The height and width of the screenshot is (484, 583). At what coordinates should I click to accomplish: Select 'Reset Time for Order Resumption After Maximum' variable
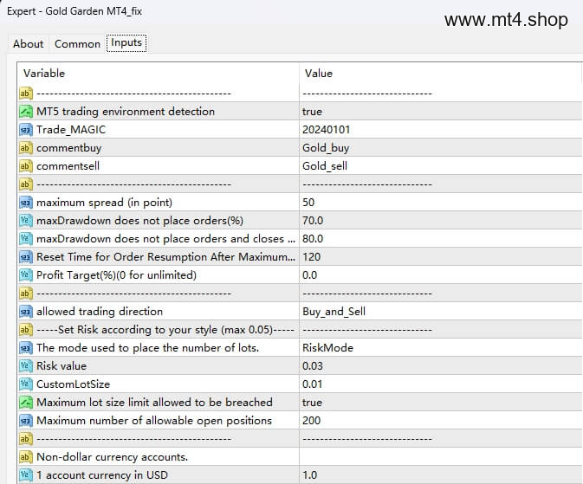click(x=165, y=257)
